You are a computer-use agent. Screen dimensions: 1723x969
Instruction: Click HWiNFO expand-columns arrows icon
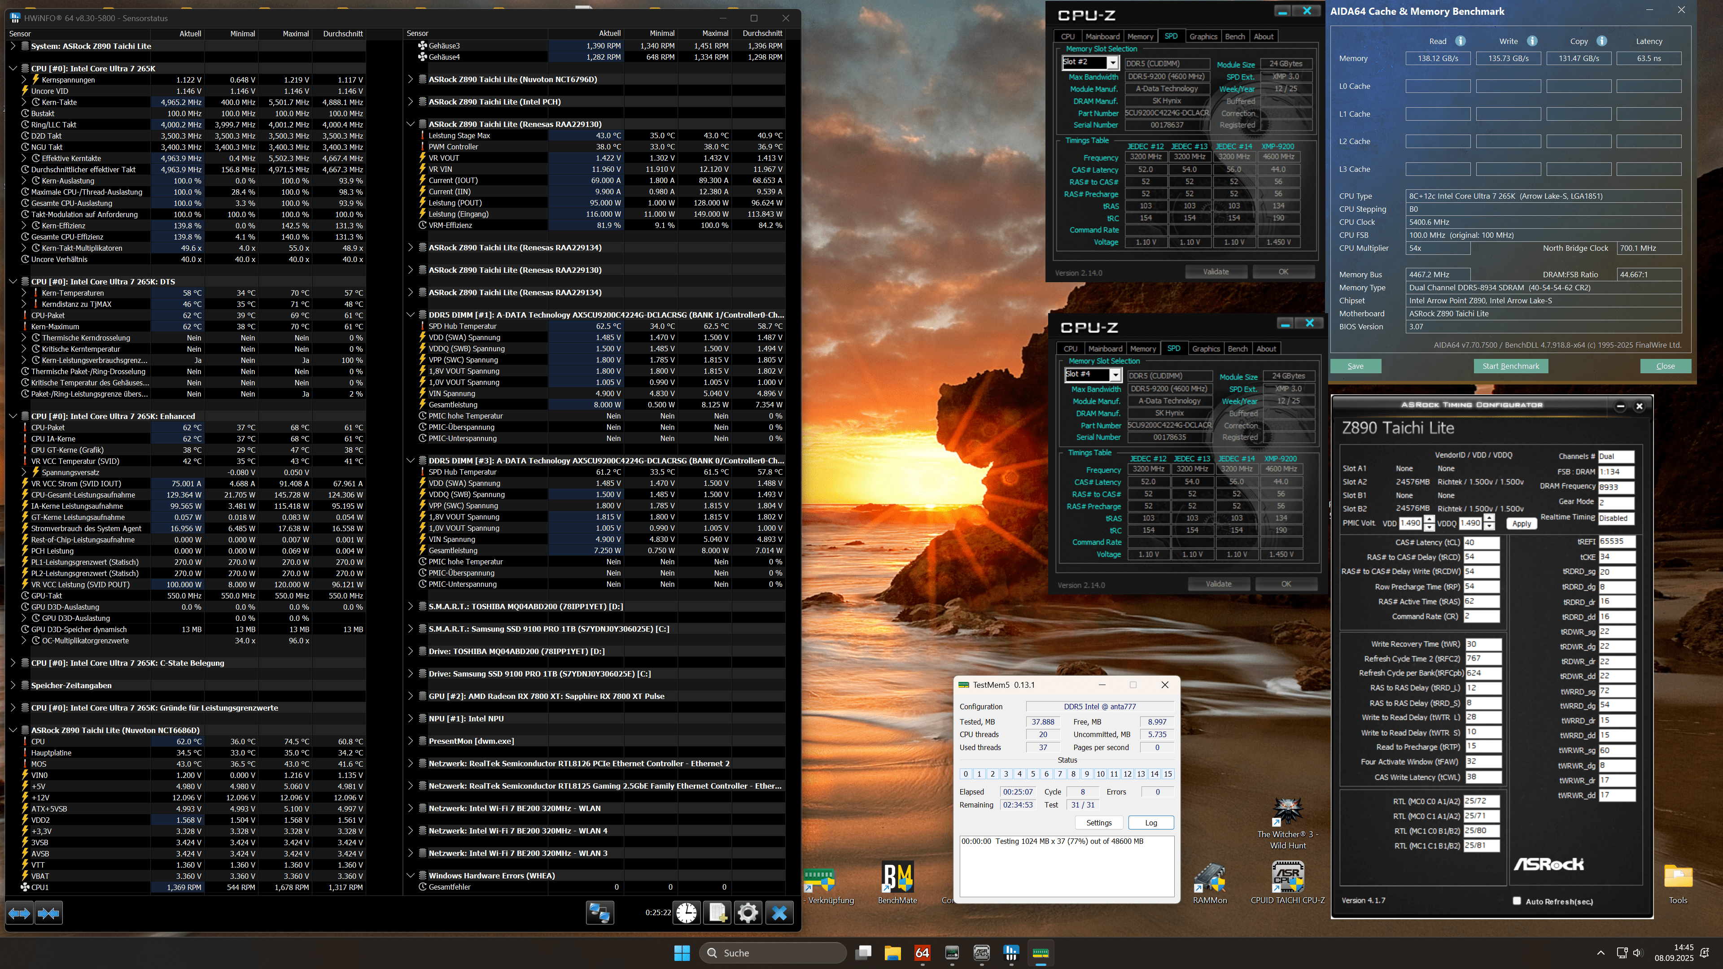19,913
